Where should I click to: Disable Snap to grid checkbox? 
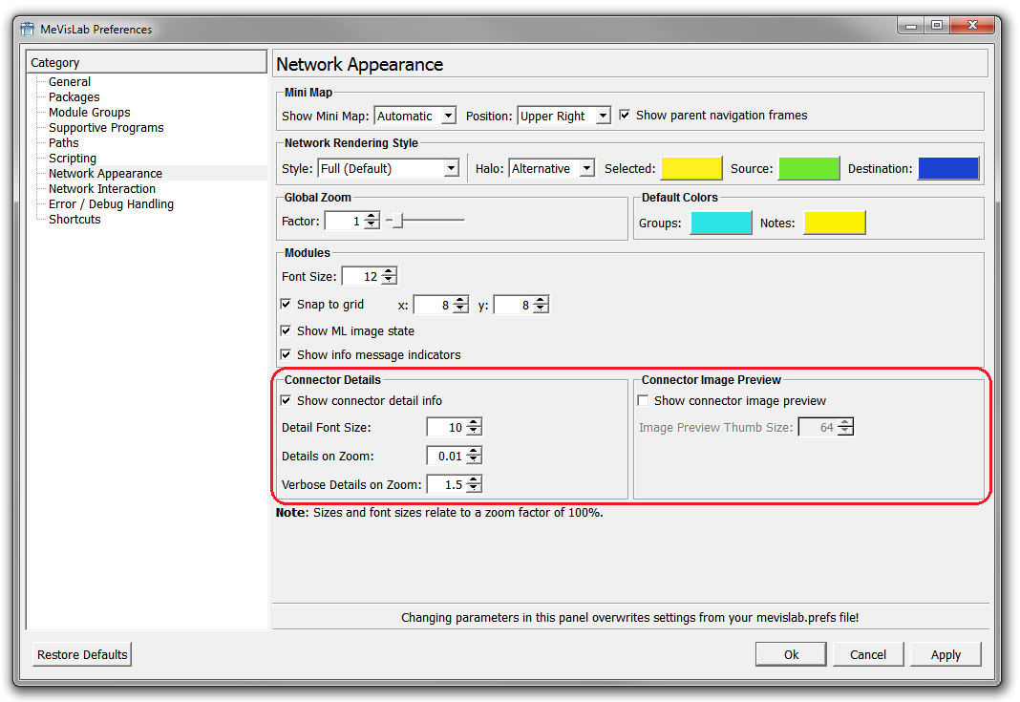[x=286, y=305]
